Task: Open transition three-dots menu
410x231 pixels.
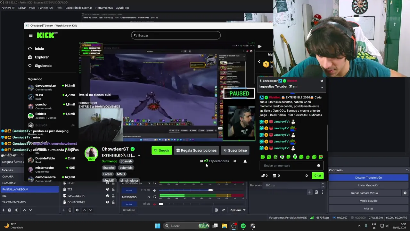Action: coord(323,192)
